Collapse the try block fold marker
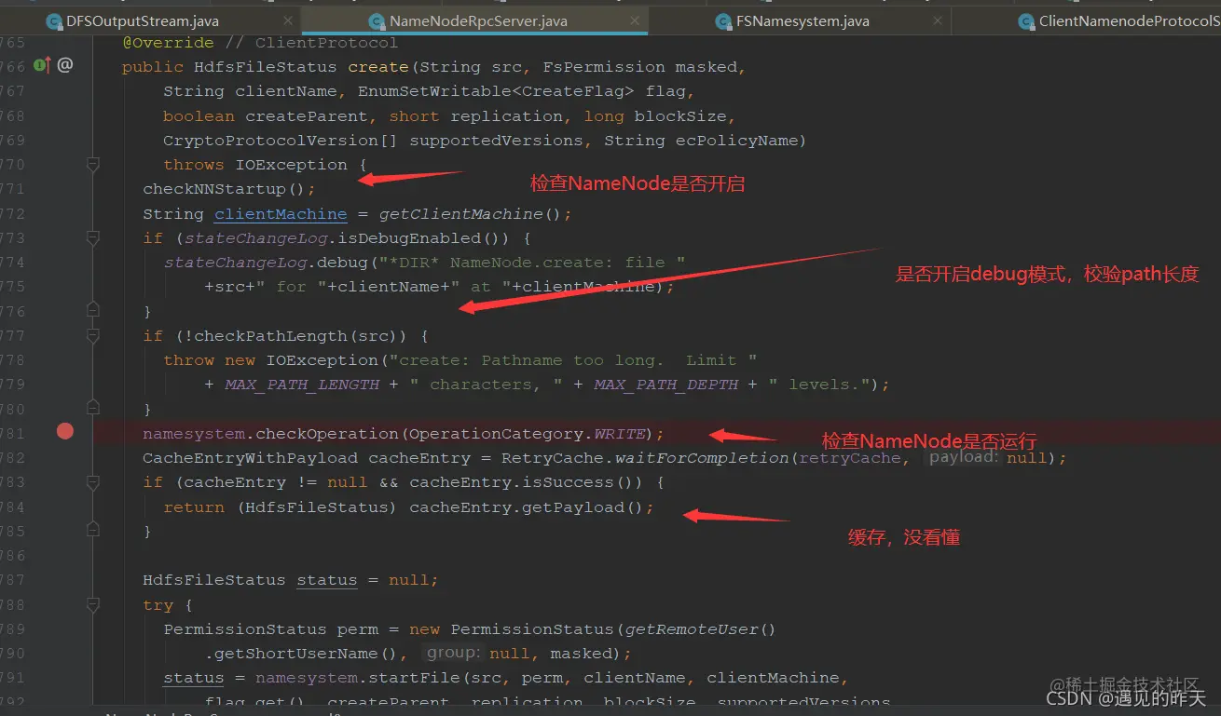The width and height of the screenshot is (1221, 716). (x=93, y=604)
